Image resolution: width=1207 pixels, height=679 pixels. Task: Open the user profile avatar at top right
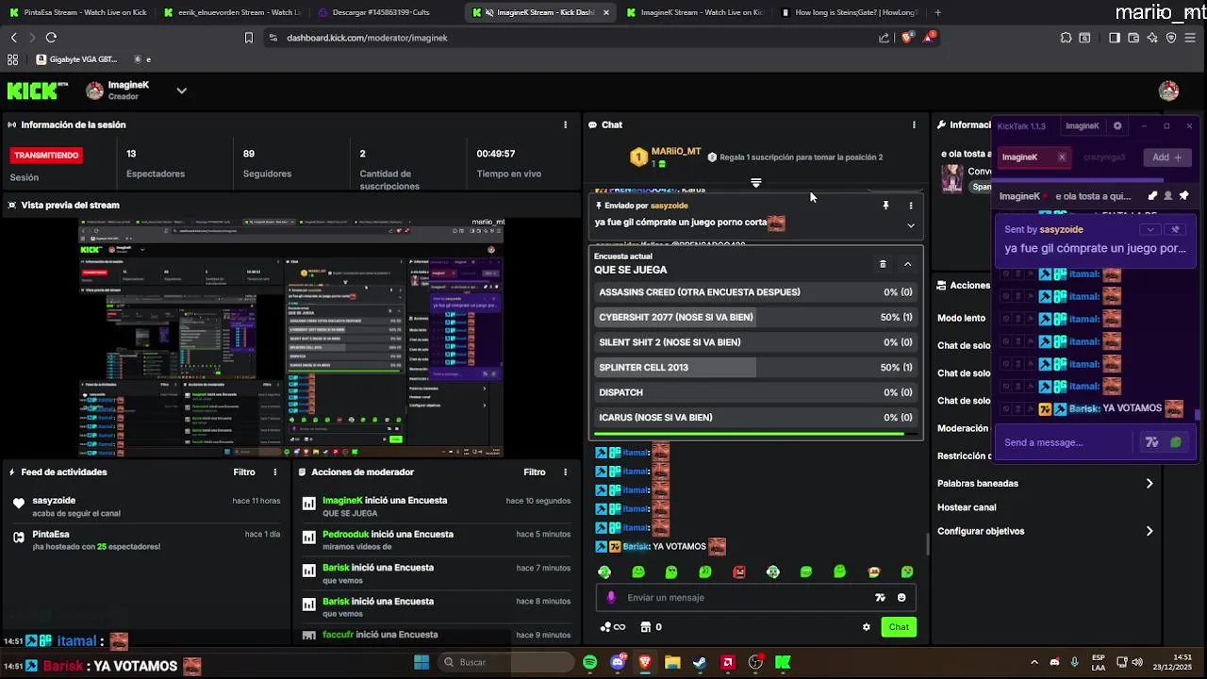point(1168,91)
